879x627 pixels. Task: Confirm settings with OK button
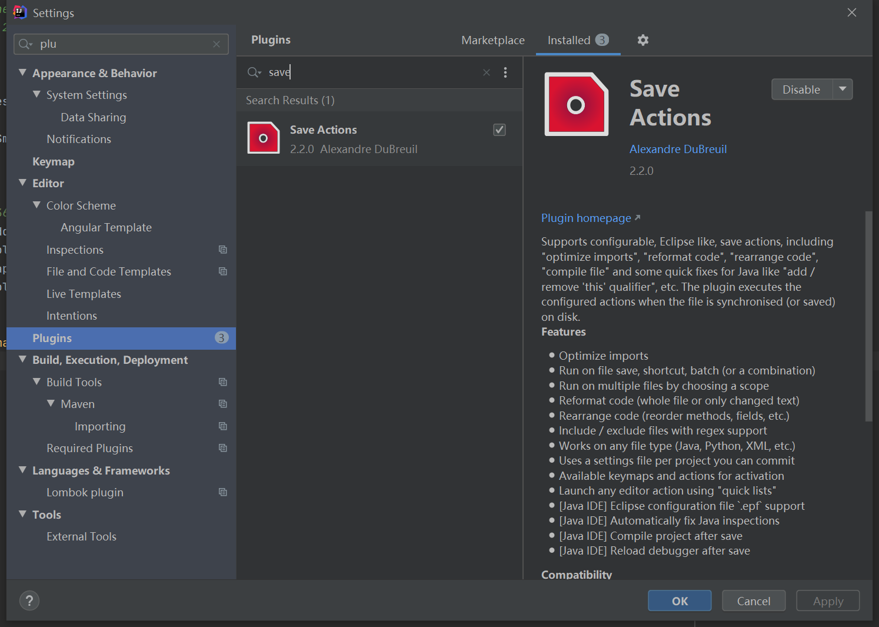coord(680,601)
